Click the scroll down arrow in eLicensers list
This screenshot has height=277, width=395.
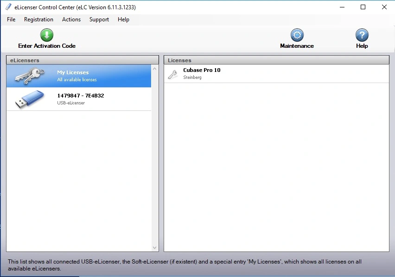155,248
